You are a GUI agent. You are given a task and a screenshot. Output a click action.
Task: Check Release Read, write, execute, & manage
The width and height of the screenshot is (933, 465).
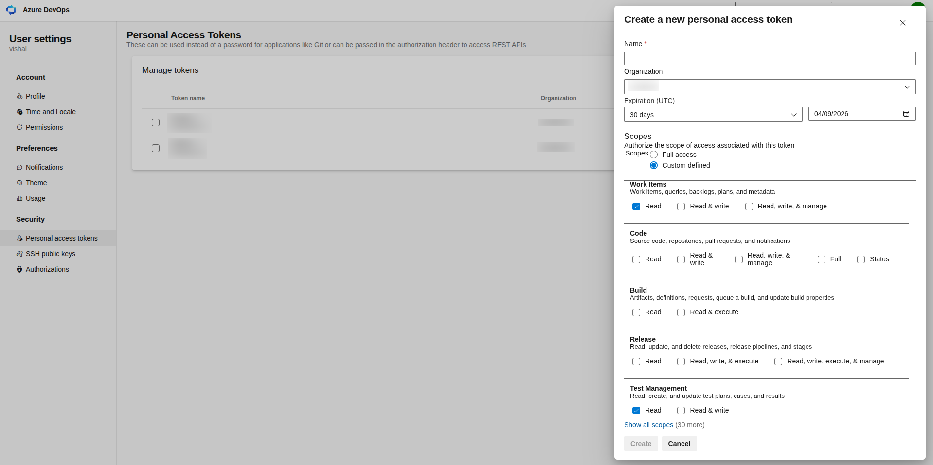[x=778, y=362]
